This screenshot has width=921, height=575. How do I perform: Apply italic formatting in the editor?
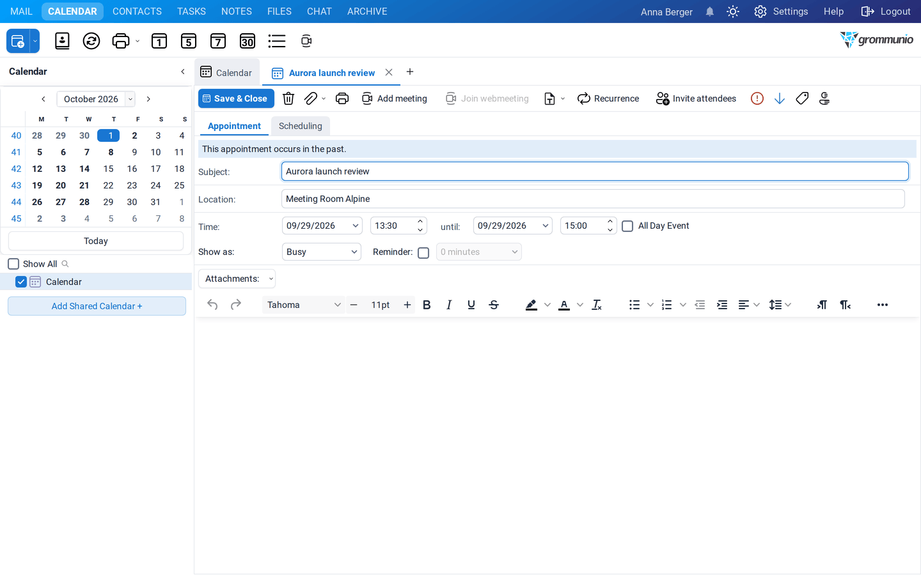449,305
